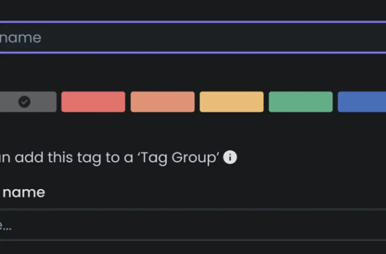Pick the swatch right of the gray one

pos(93,102)
